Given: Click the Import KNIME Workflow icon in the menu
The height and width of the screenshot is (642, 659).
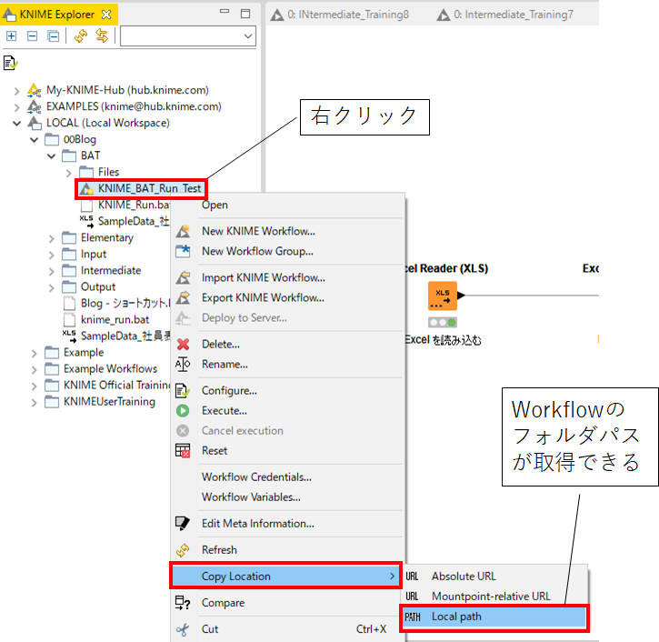Looking at the screenshot, I should [x=183, y=278].
